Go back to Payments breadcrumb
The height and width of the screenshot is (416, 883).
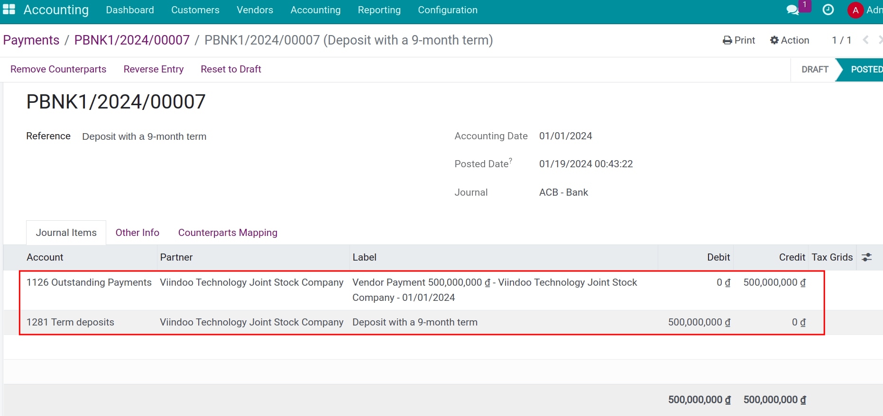pos(31,40)
